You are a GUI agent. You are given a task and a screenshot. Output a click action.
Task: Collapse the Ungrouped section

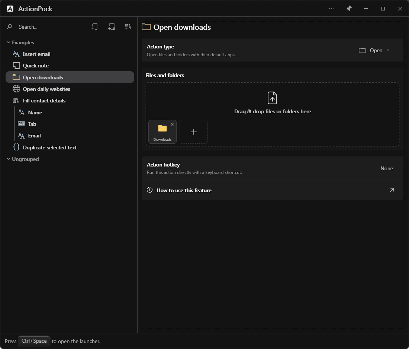pos(8,159)
